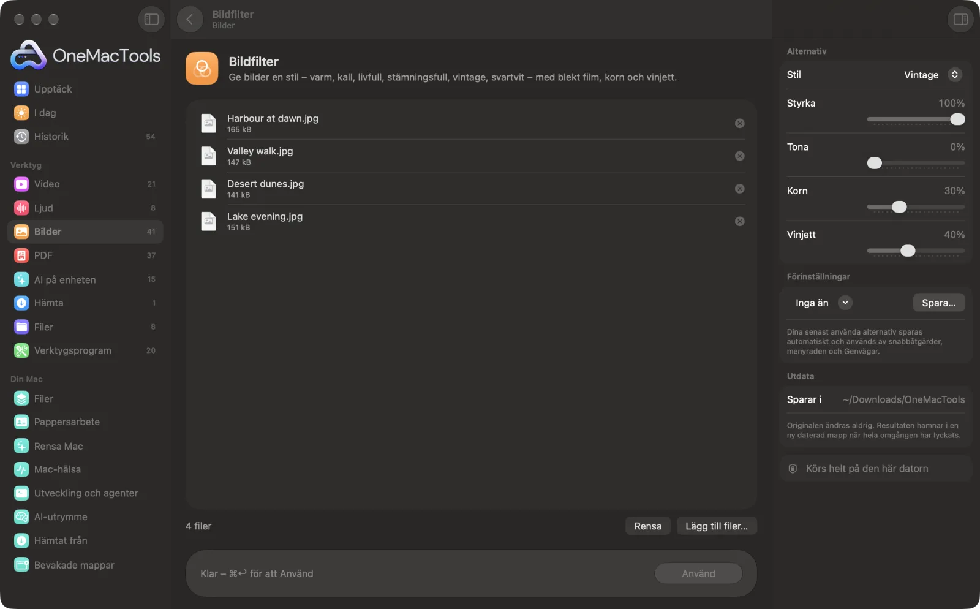The width and height of the screenshot is (980, 609).
Task: Click the Styrka slider handle
Action: coord(958,119)
